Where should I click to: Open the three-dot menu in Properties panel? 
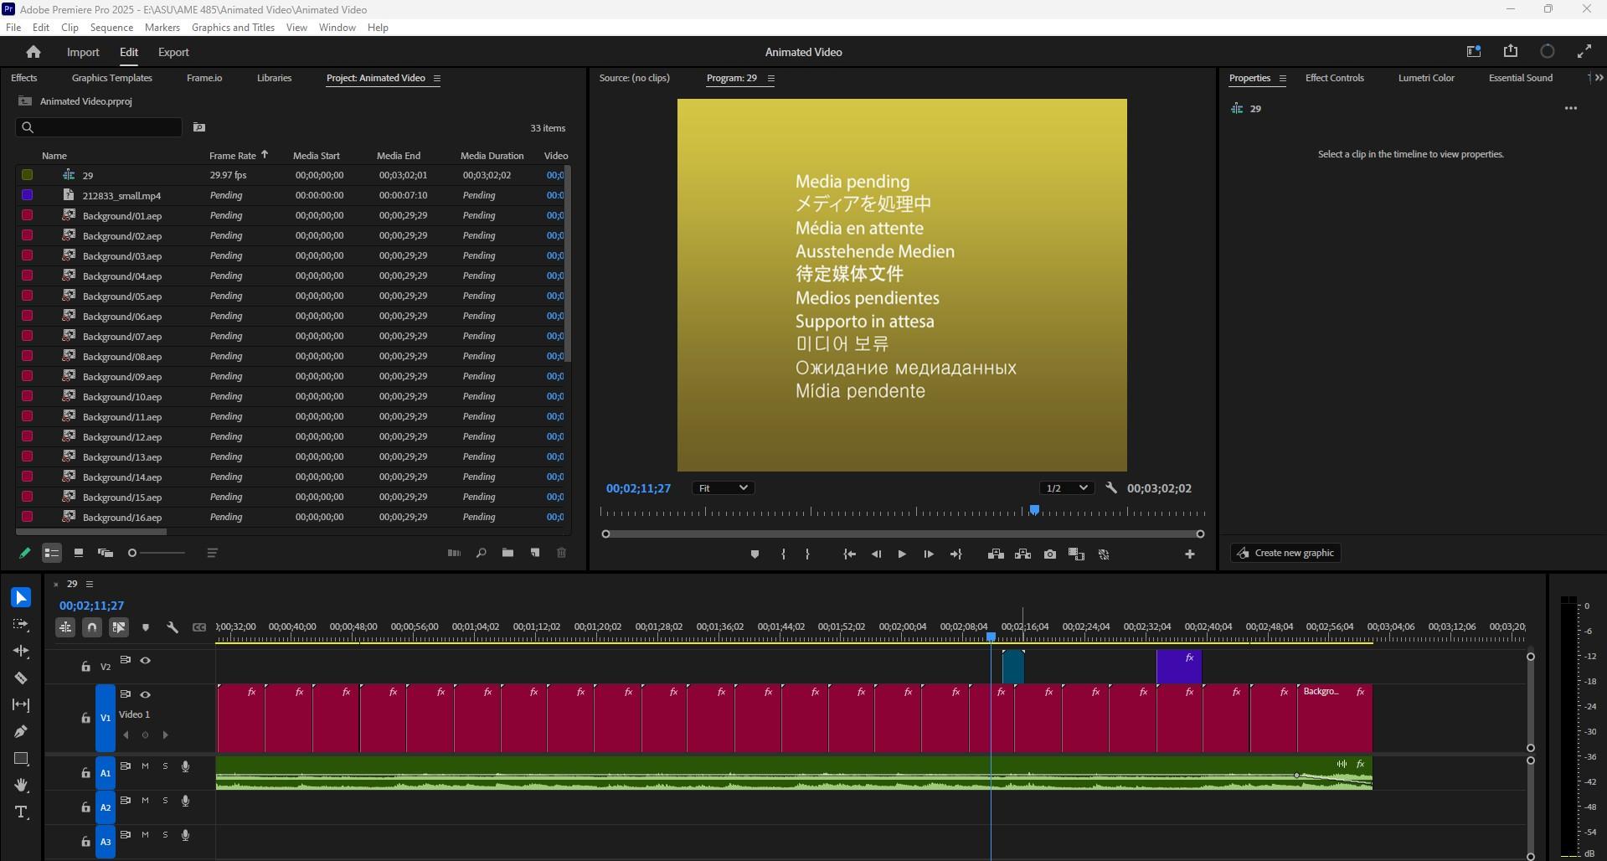pyautogui.click(x=1571, y=108)
